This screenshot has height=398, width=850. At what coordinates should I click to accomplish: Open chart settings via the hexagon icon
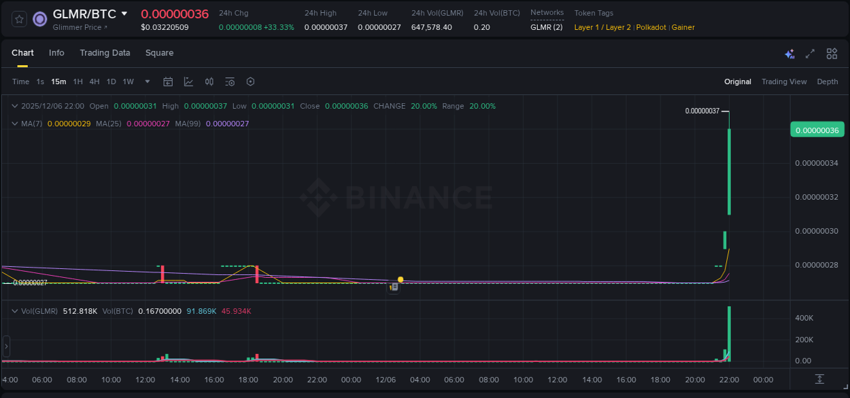pyautogui.click(x=250, y=82)
